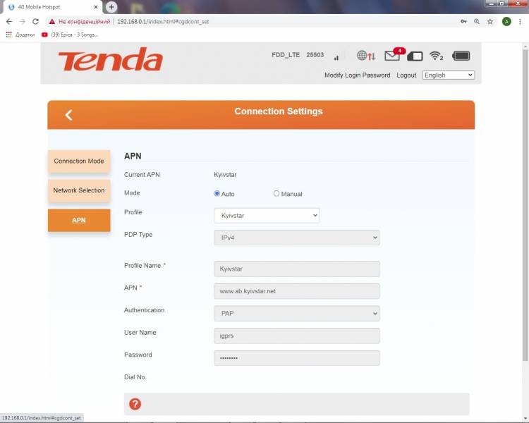
Task: Click Modify Login Password link
Action: (357, 75)
